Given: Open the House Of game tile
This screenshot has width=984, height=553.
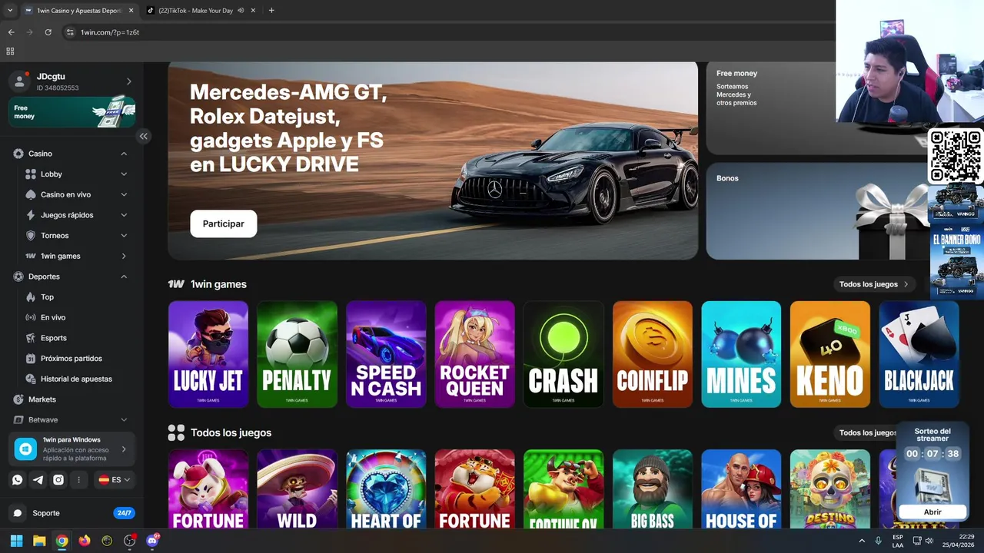Looking at the screenshot, I should click(x=741, y=489).
